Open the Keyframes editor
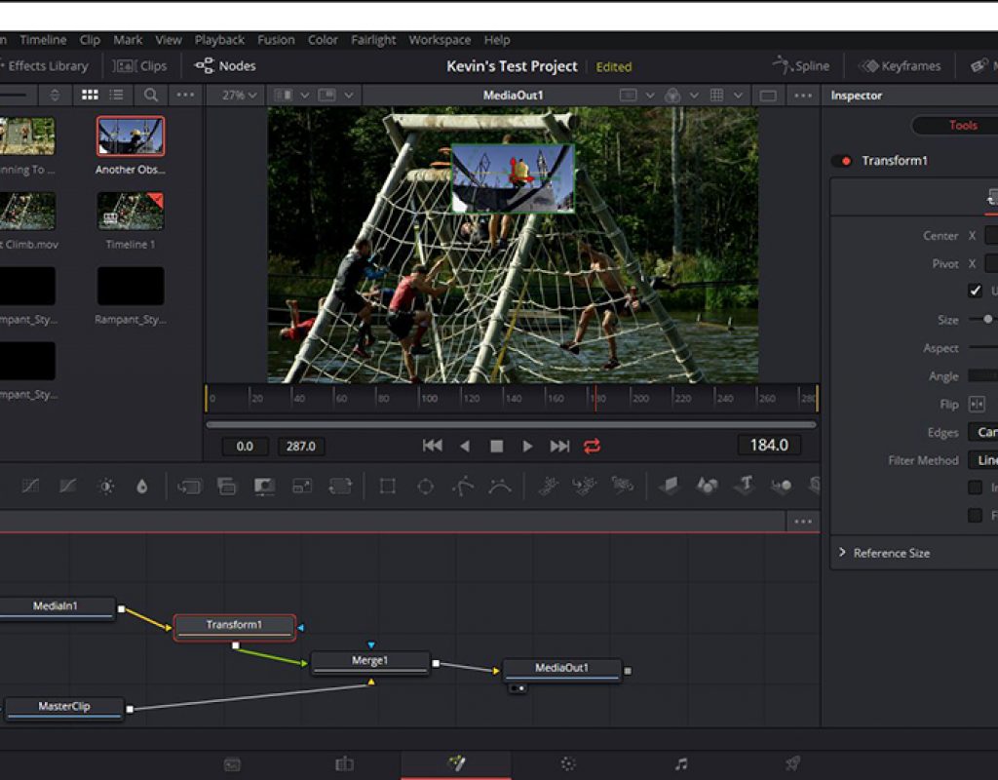Viewport: 998px width, 780px height. point(900,65)
